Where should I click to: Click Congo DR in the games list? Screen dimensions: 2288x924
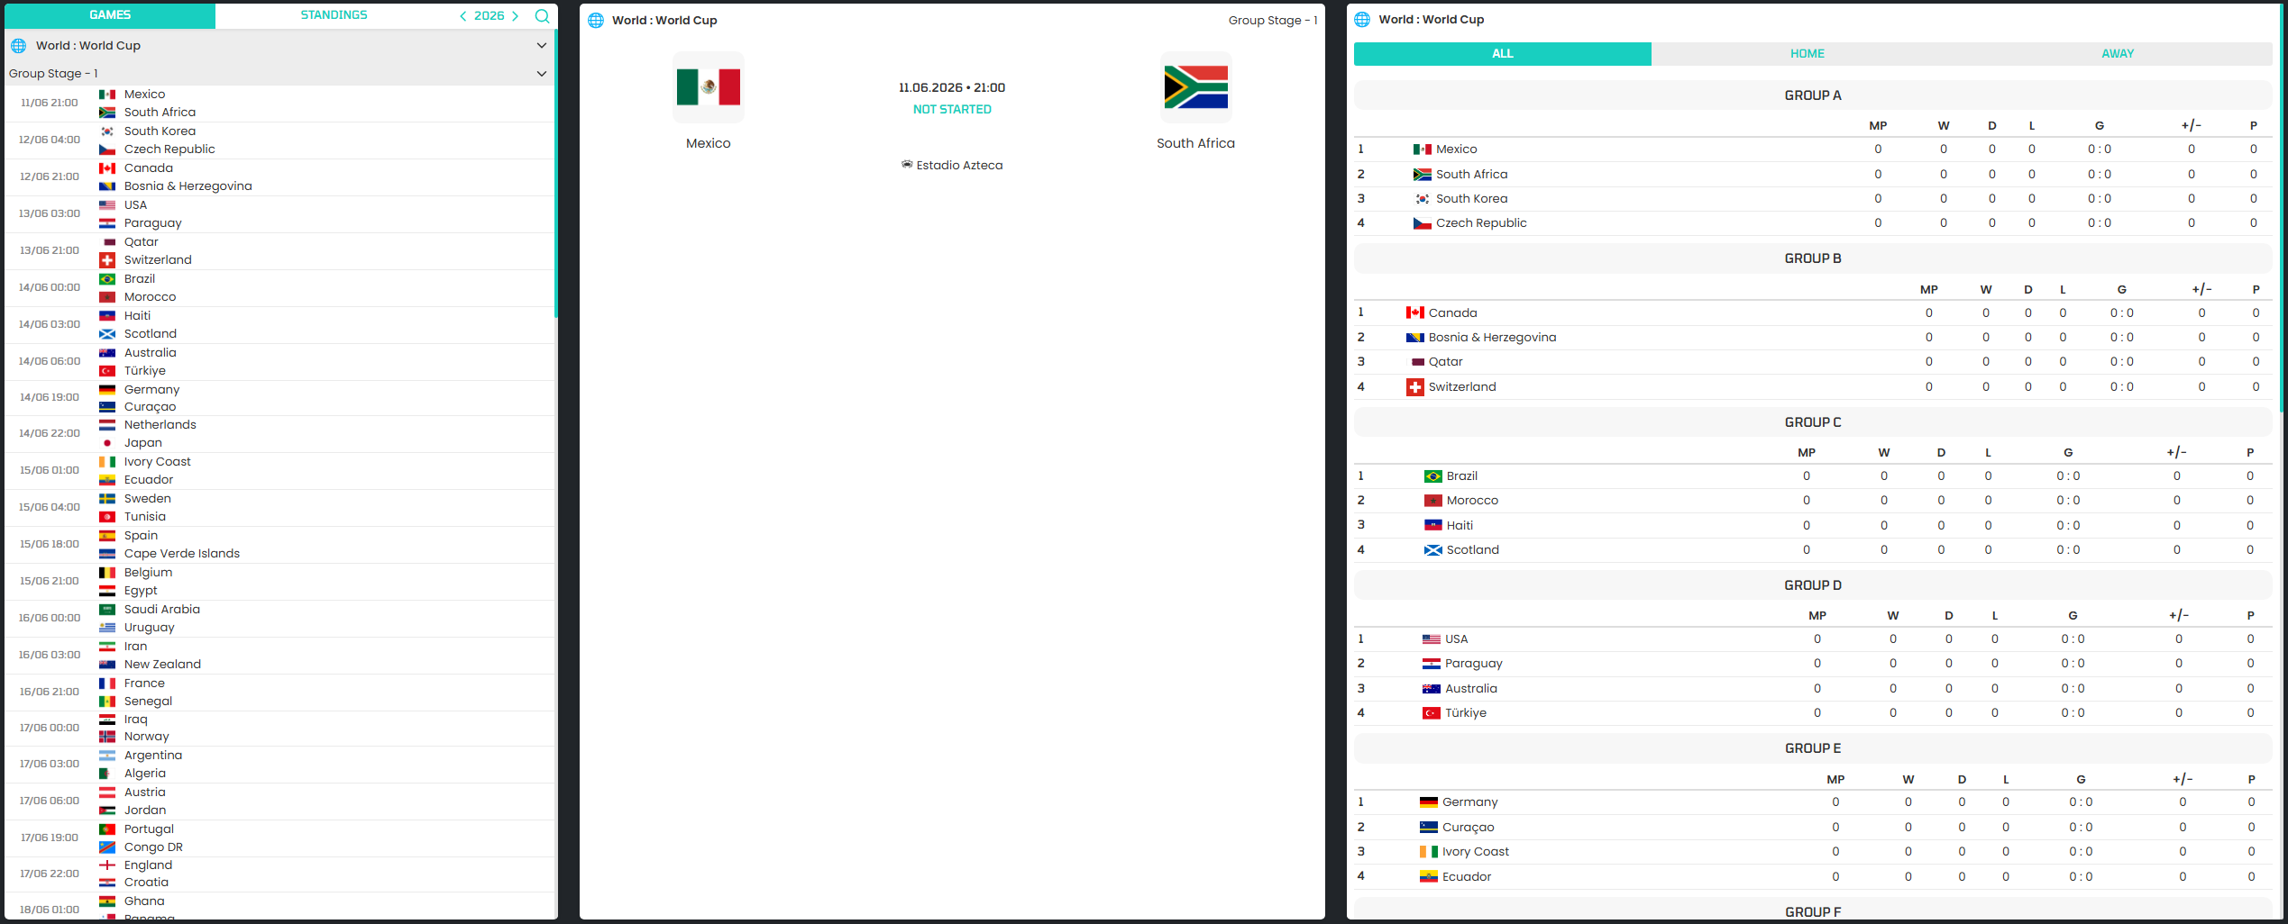point(153,847)
